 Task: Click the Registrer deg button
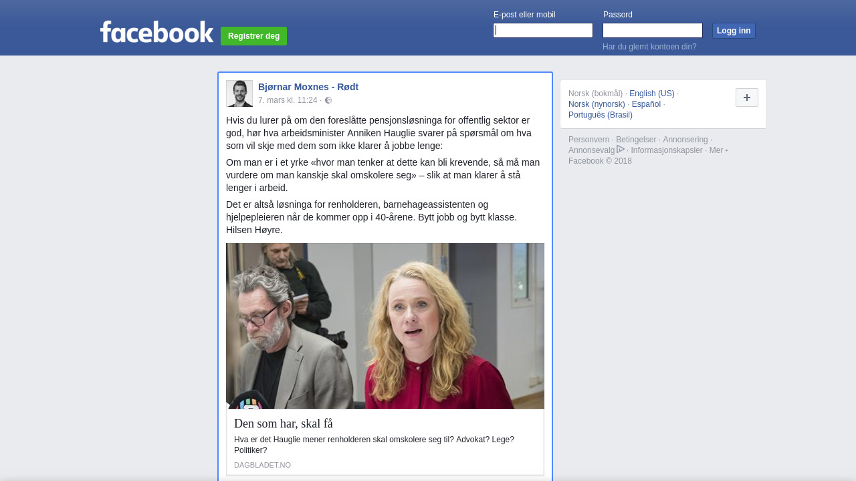coord(253,36)
